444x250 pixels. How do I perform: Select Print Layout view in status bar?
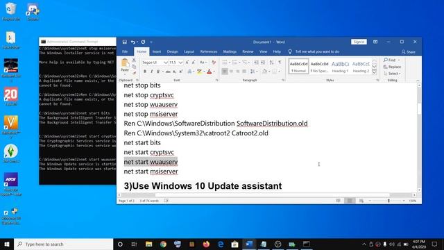pos(350,201)
